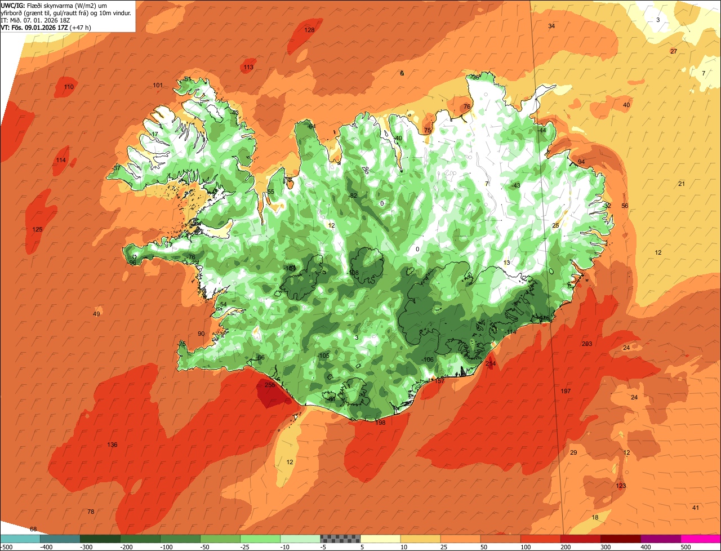Viewport: 721px width, 551px height.
Task: Click the value 101 on the map
Action: point(158,86)
